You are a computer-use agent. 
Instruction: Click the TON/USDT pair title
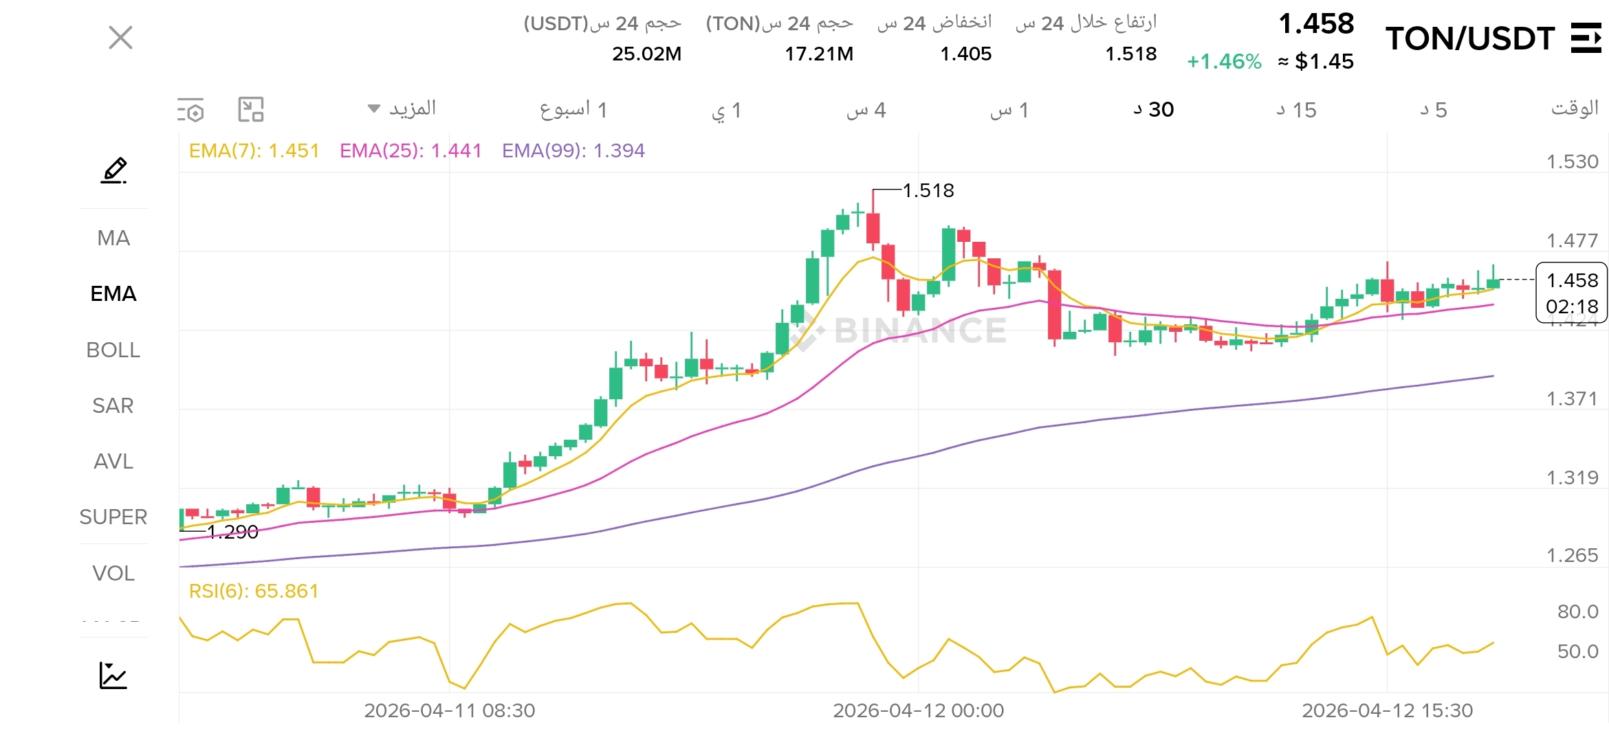tap(1469, 38)
